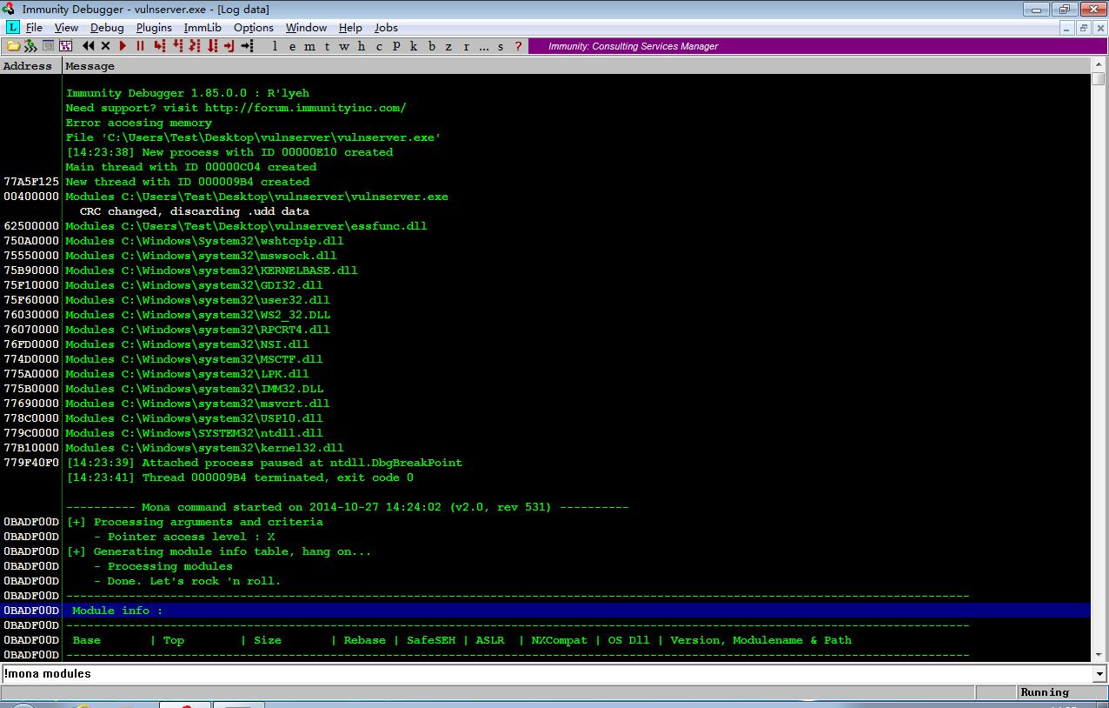
Task: Click the '!mona modules' command input box
Action: click(547, 674)
